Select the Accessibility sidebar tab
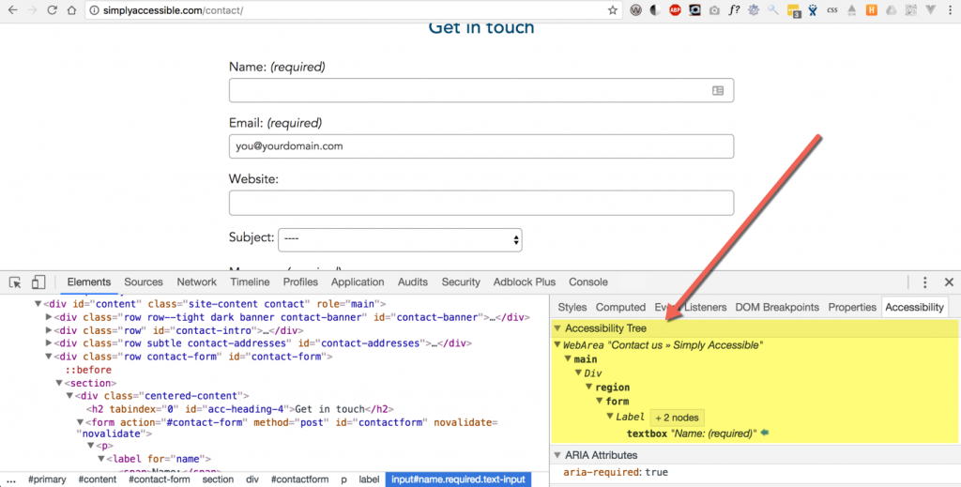961x487 pixels. 914,307
